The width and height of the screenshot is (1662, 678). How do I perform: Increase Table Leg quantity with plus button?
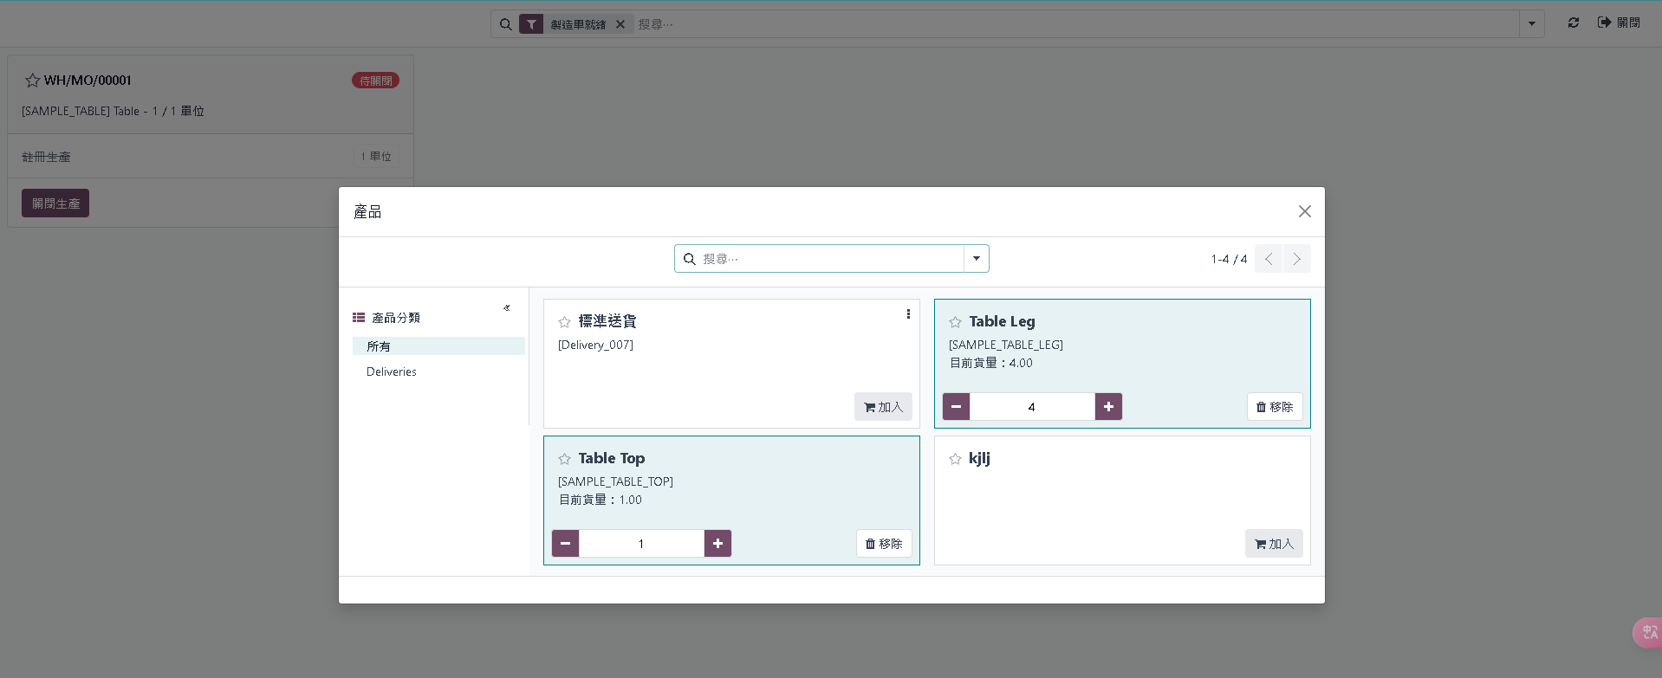coord(1108,407)
